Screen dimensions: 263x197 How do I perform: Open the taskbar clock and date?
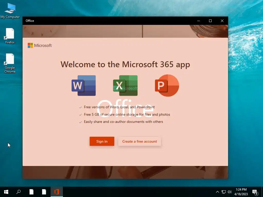click(x=241, y=192)
